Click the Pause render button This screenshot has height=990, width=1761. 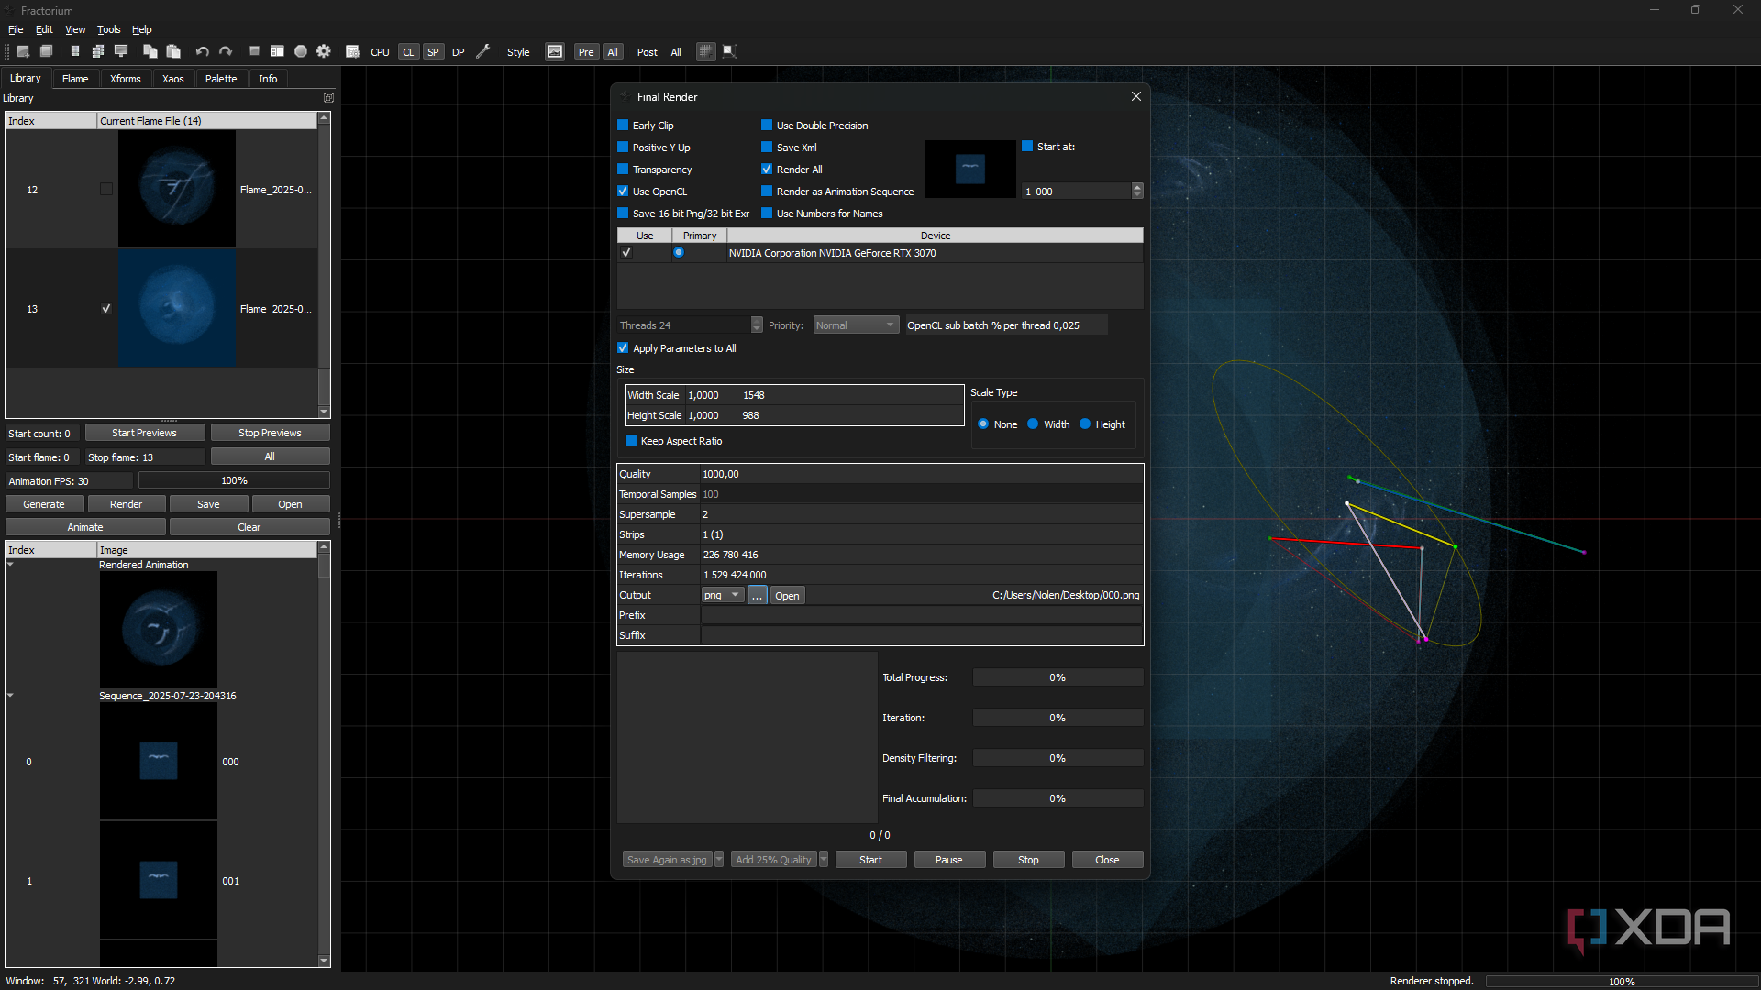(x=949, y=860)
